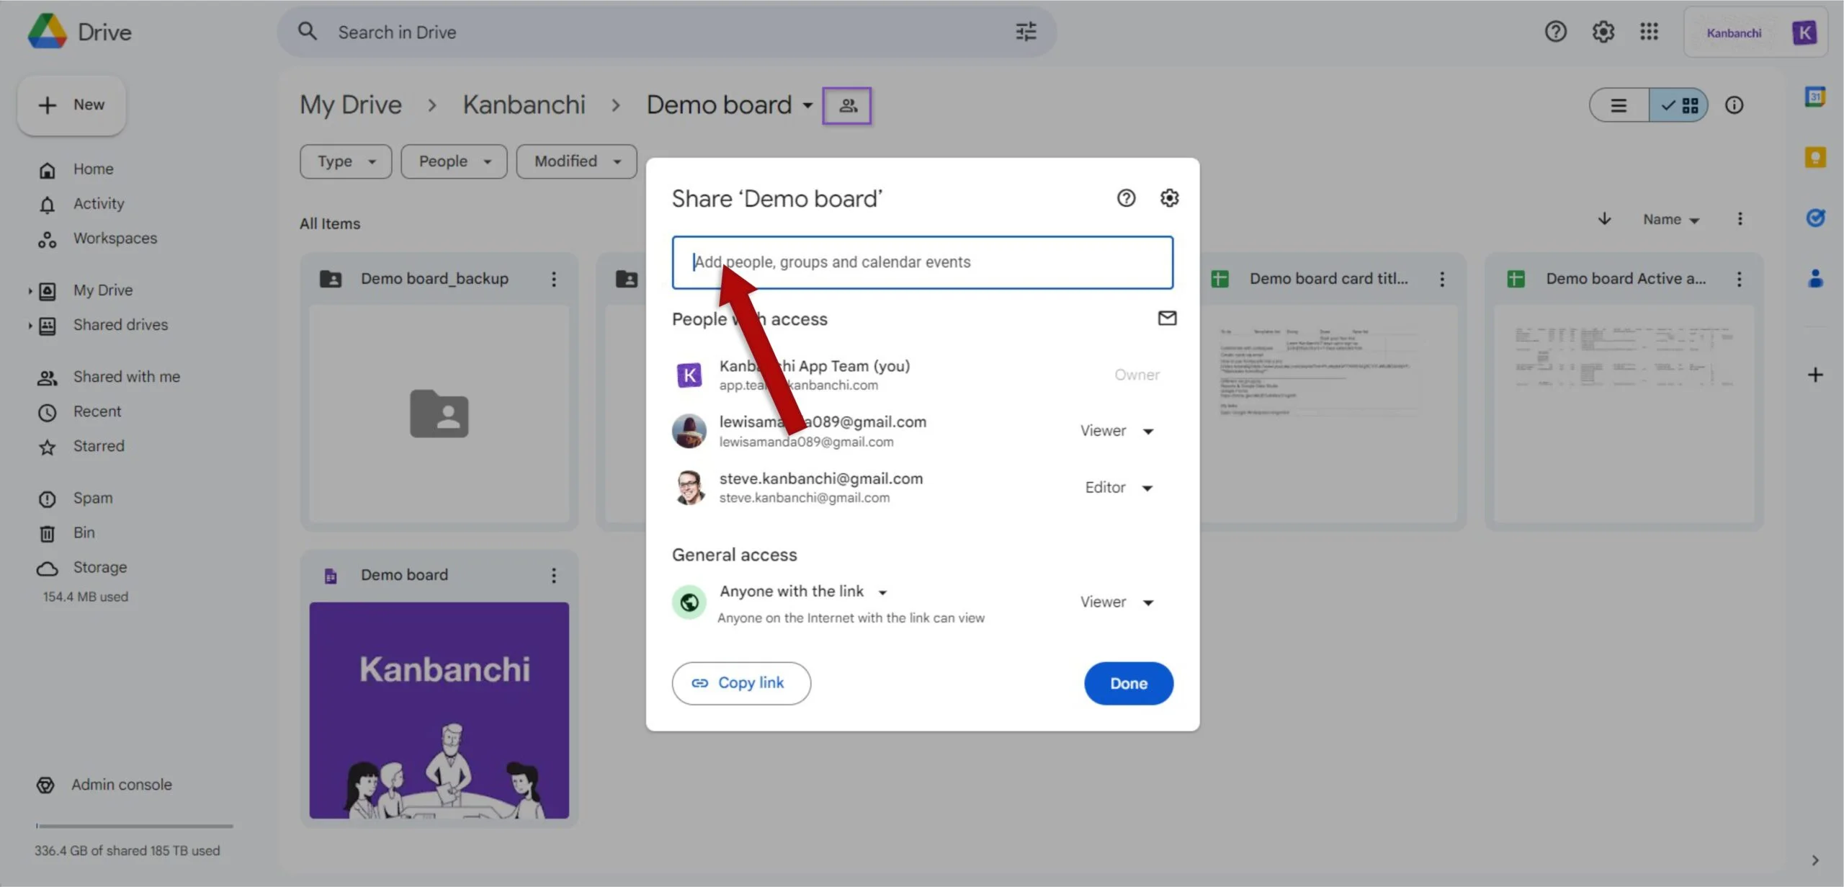Navigate to Kanbanchi breadcrumb
This screenshot has height=887, width=1844.
tap(524, 105)
